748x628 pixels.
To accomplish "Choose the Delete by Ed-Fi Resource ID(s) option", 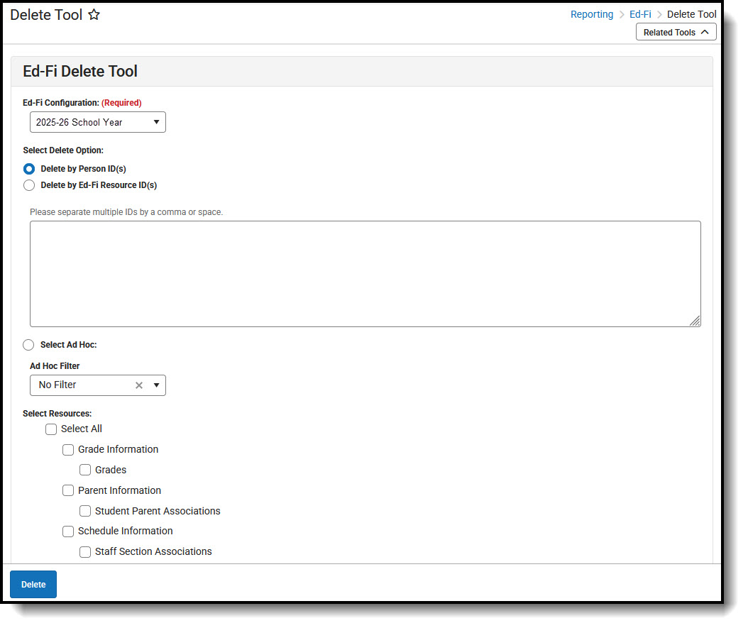I will click(x=29, y=185).
